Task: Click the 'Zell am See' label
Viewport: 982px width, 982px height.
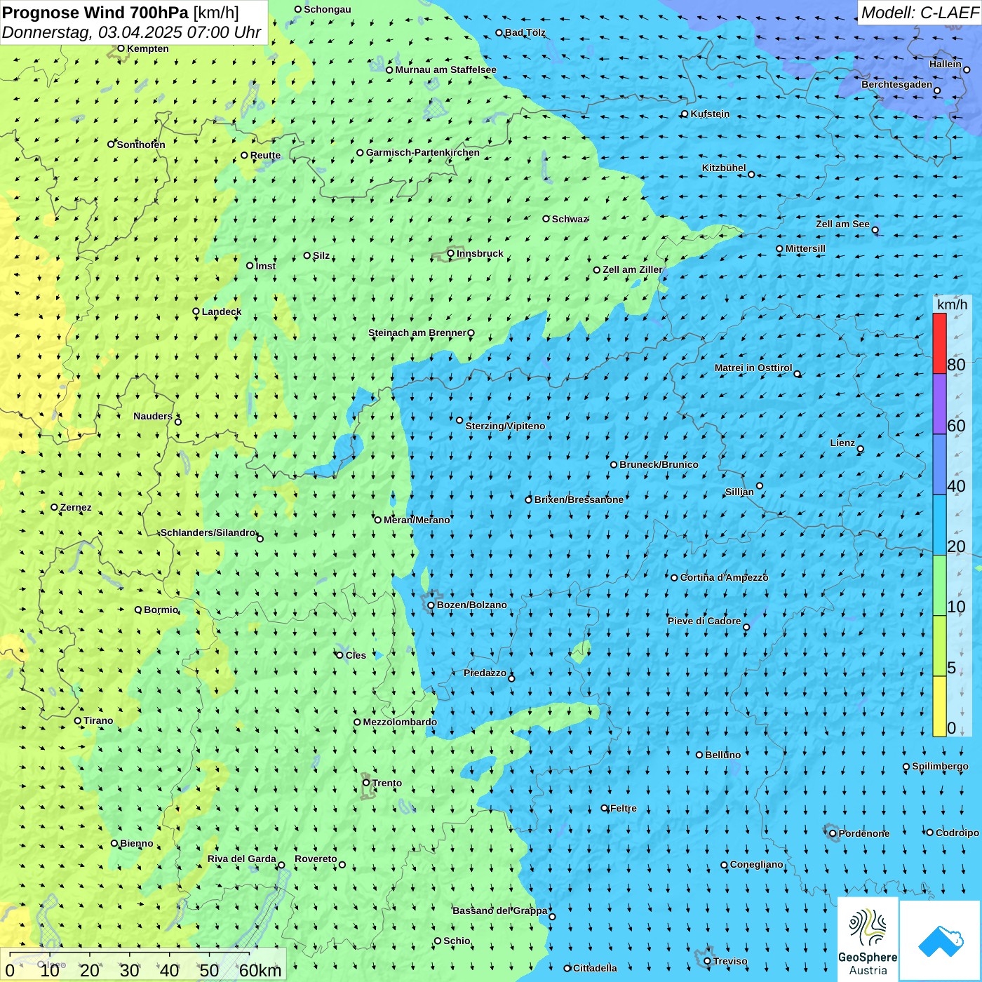Action: pos(842,224)
